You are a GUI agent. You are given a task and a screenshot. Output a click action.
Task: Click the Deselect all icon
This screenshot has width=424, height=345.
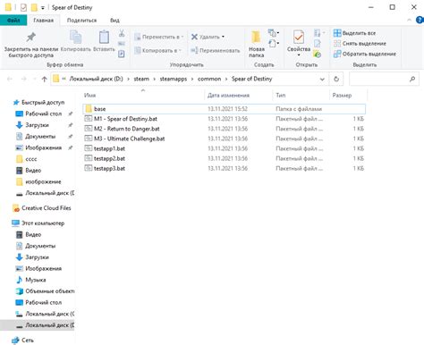337,44
